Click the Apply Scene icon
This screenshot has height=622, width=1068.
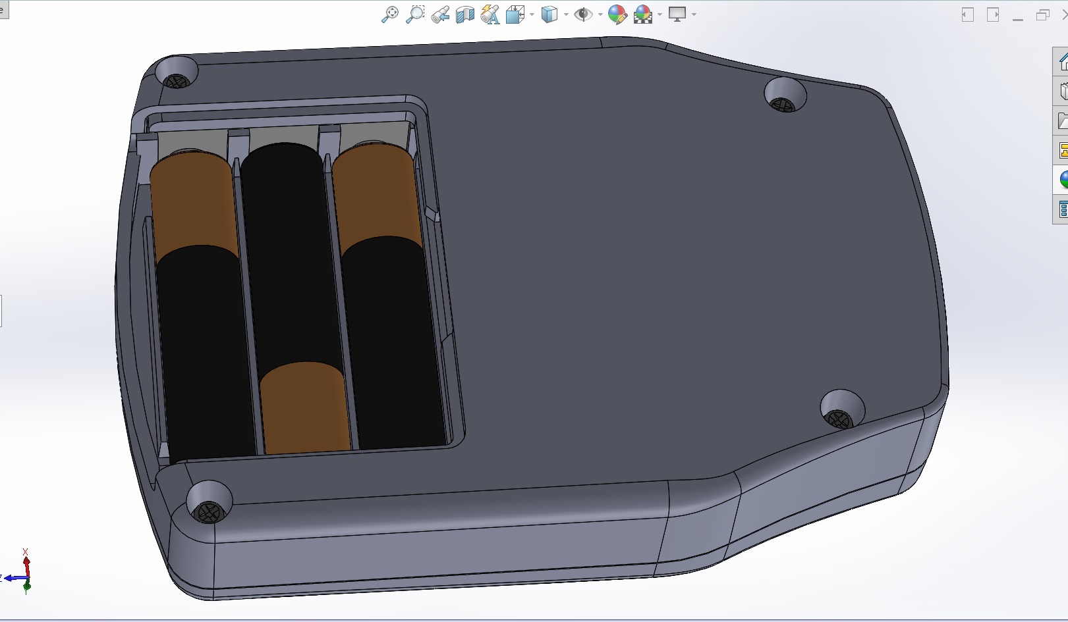tap(642, 14)
